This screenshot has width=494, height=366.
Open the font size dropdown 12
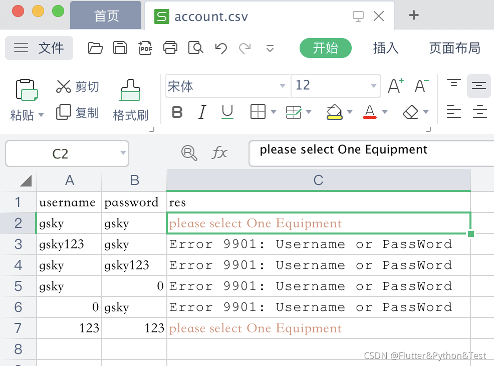click(374, 86)
